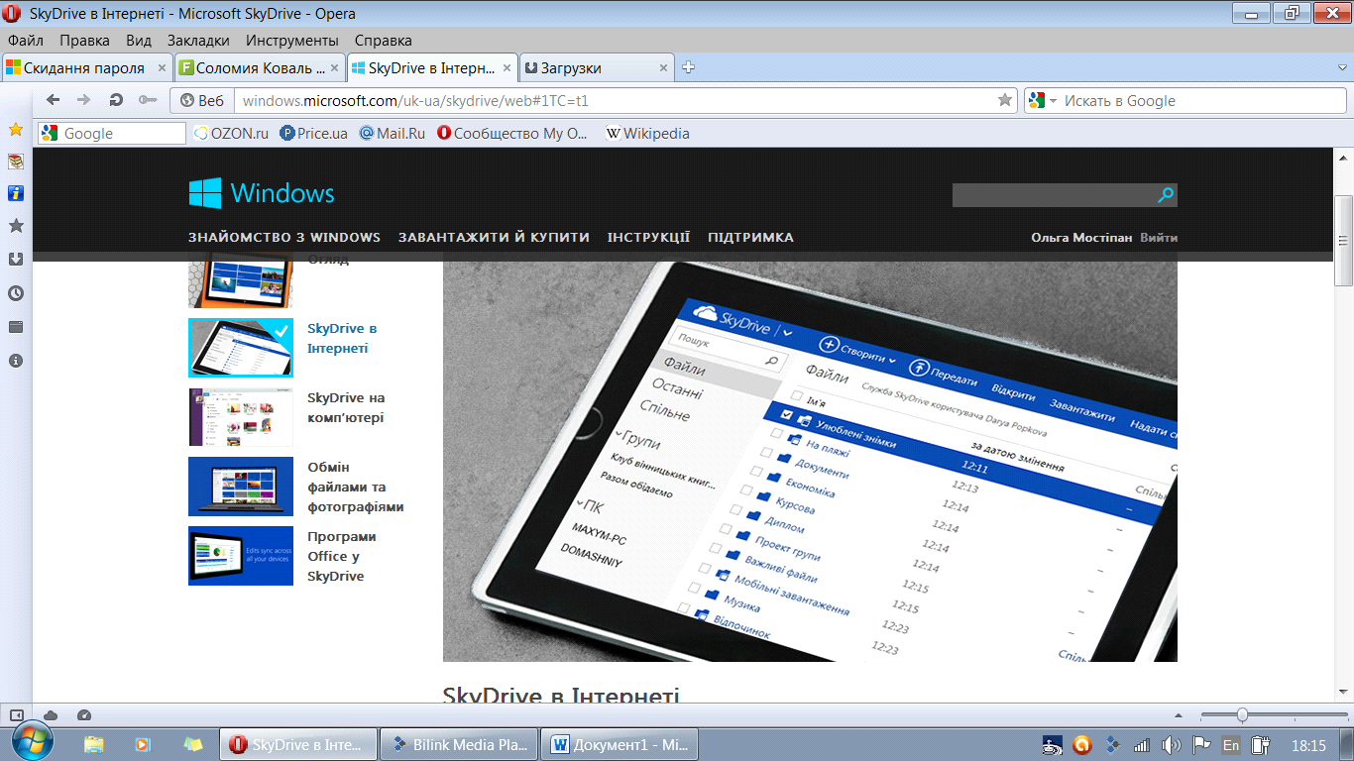This screenshot has width=1354, height=761.
Task: Open the Сообщество My Opera bookmark
Action: pos(513,133)
